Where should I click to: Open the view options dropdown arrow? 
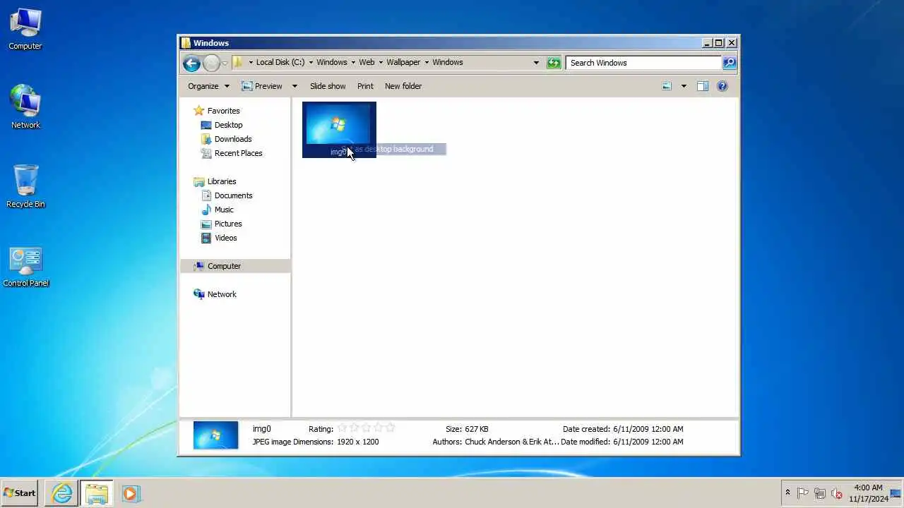pyautogui.click(x=683, y=86)
